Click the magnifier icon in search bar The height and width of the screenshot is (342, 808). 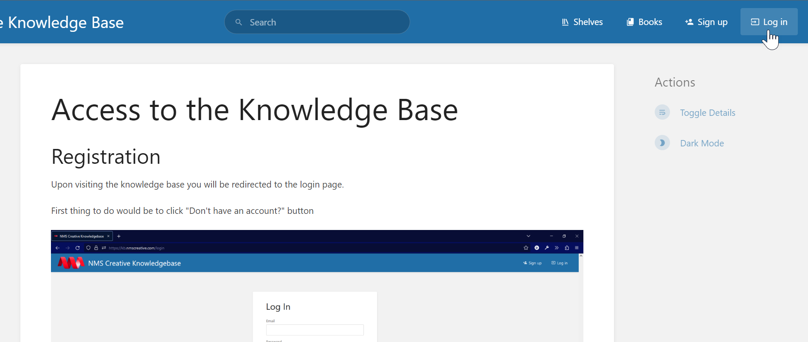(239, 22)
